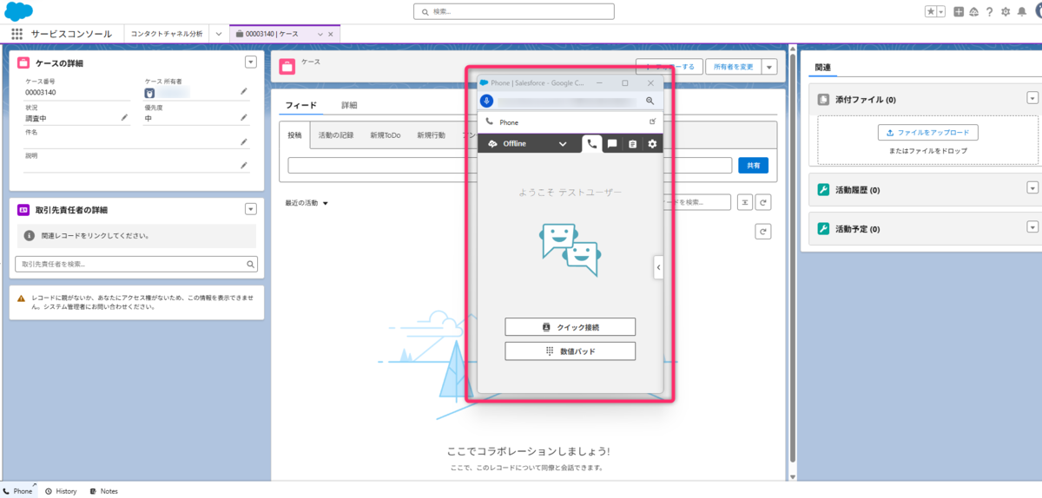Open the ケースの詳細 card menu arrow
The image size is (1042, 498).
tap(251, 62)
